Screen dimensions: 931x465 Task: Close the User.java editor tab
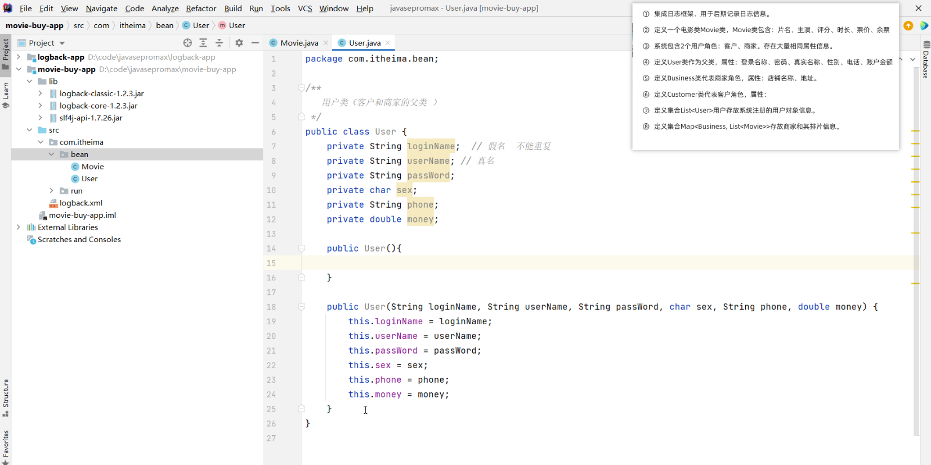click(388, 43)
